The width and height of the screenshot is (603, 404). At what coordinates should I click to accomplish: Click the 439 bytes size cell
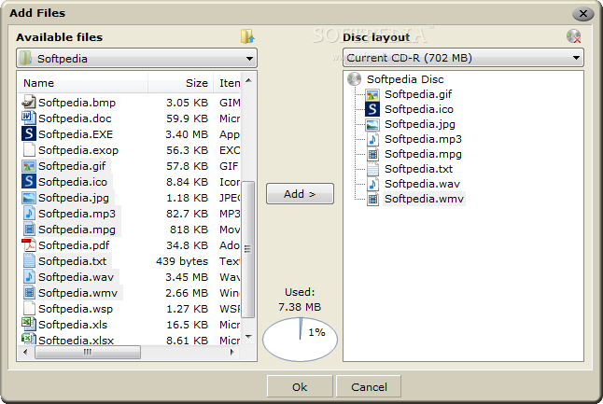pos(181,261)
